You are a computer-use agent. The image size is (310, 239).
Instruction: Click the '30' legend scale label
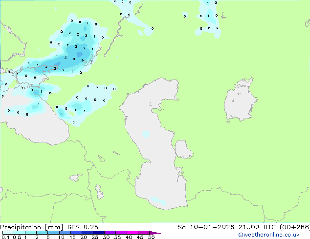click(x=106, y=237)
